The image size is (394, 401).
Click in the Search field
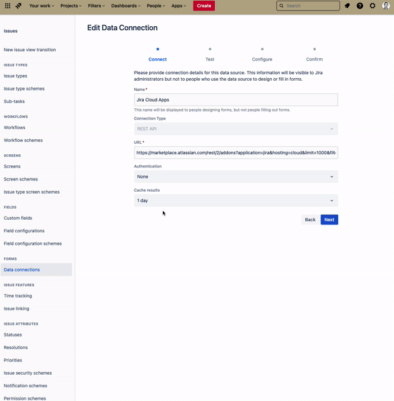(308, 6)
